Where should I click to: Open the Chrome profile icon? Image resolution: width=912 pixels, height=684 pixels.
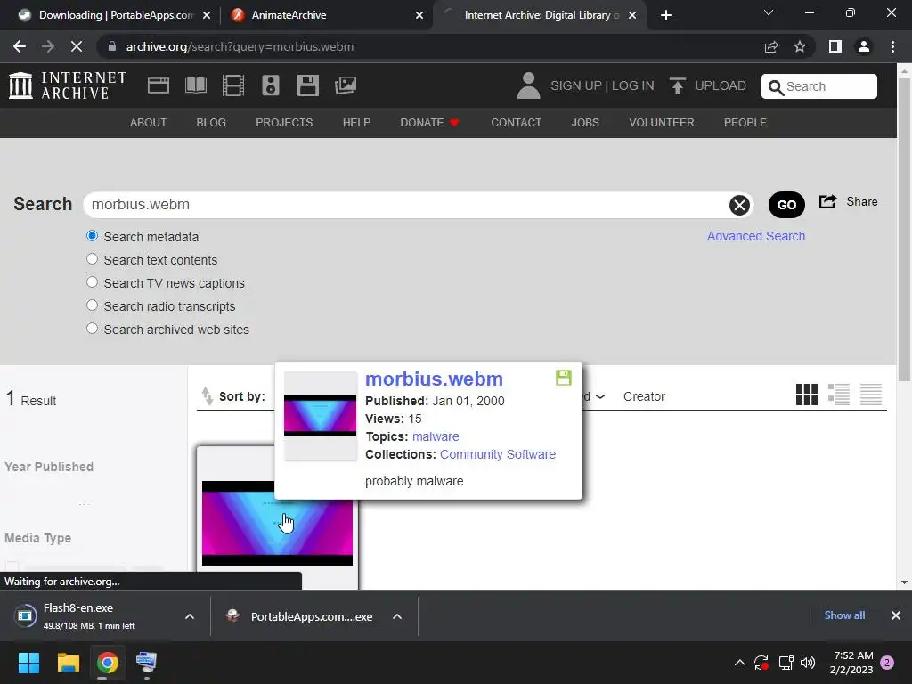[x=864, y=46]
